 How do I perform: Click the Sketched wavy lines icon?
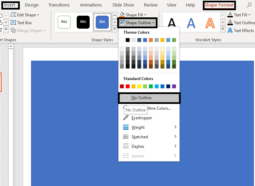coord(126,137)
